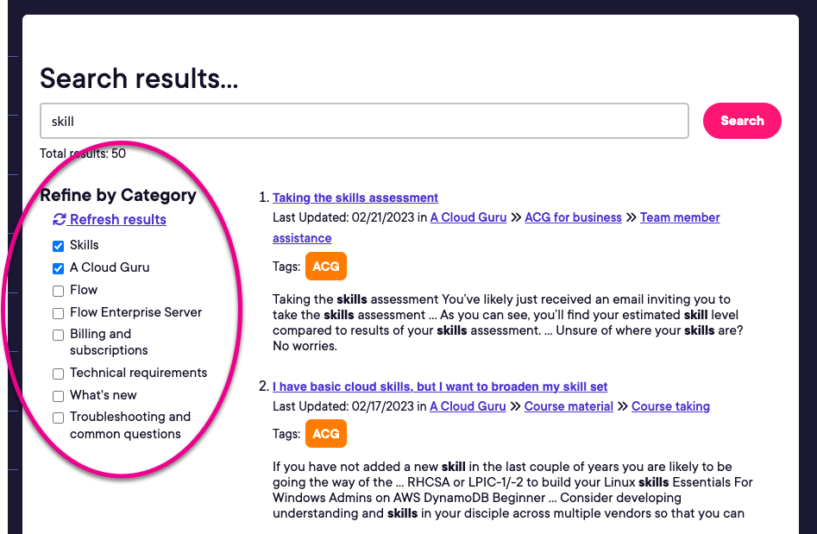Click the chevron before Team member assistance

pyautogui.click(x=631, y=217)
